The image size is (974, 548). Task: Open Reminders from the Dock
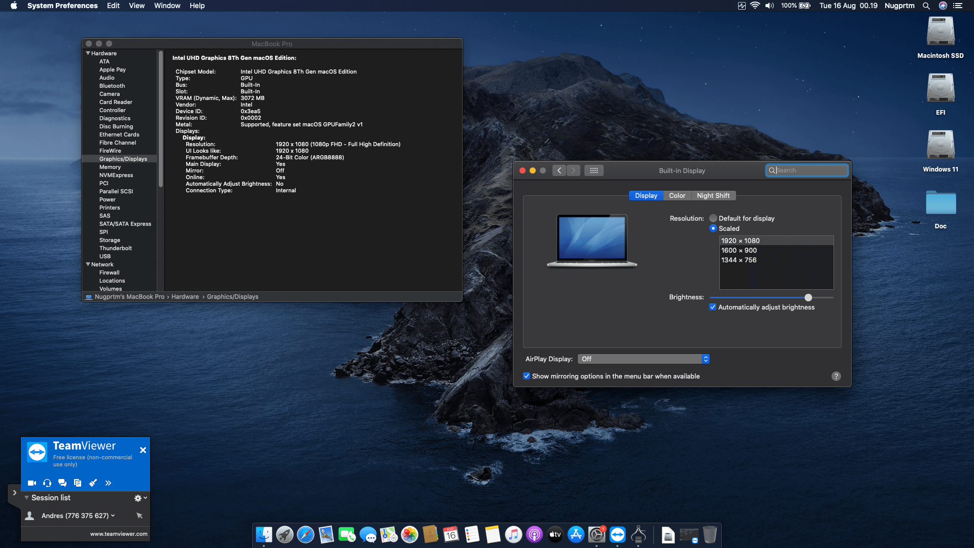tap(472, 535)
